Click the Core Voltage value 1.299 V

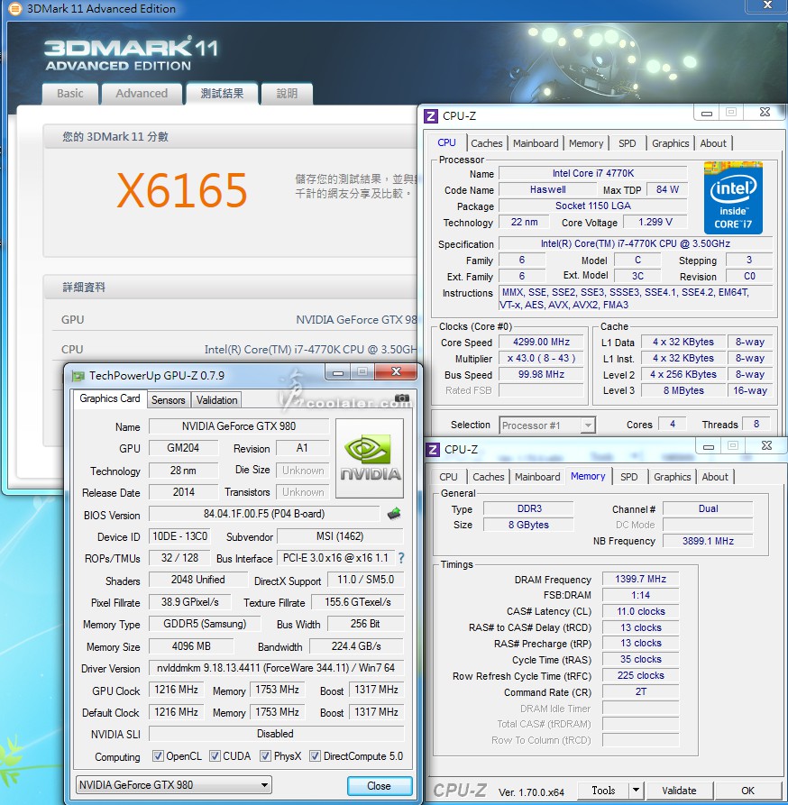pyautogui.click(x=655, y=222)
